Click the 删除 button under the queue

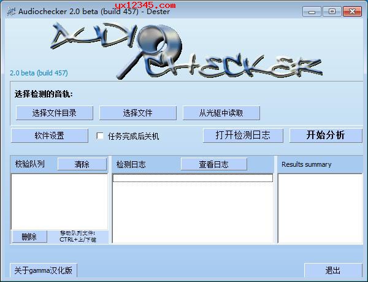(29, 237)
